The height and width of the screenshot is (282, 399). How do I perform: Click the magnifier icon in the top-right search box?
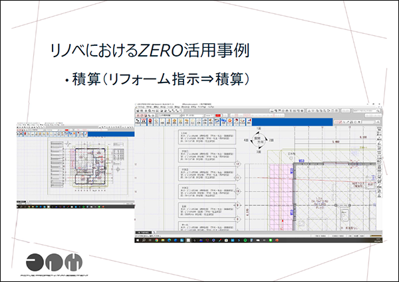coord(378,110)
